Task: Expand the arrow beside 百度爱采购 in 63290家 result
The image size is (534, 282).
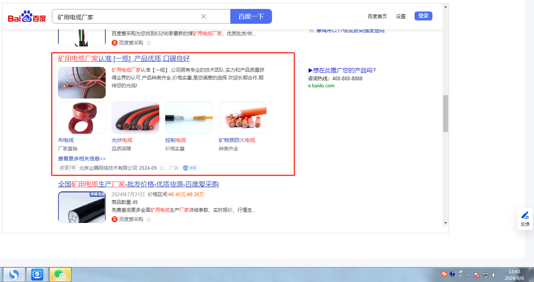Action: coord(148,43)
